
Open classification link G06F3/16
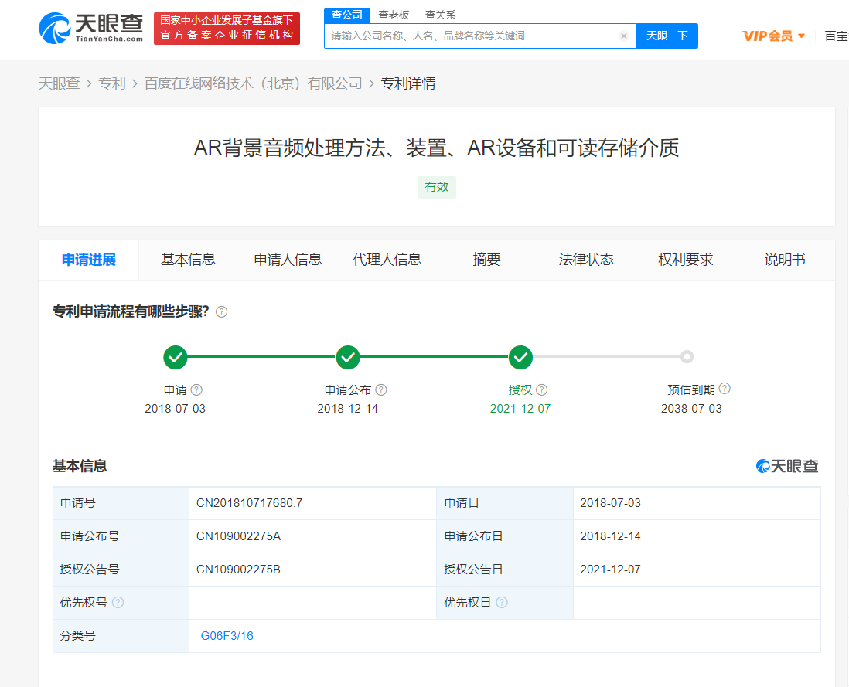pos(227,636)
